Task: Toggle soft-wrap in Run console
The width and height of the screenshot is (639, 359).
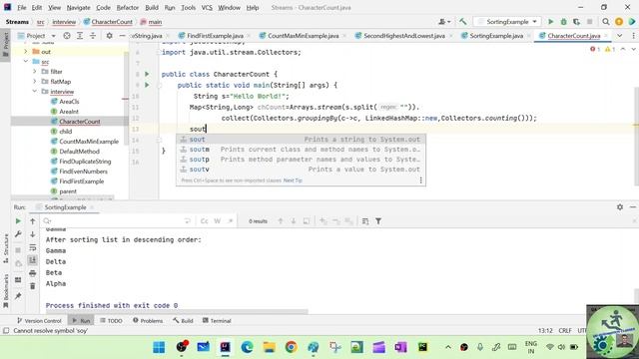Action: [x=33, y=247]
